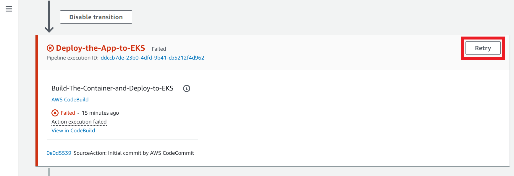This screenshot has height=176, width=514.
Task: Click the Action execution failed message
Action: pos(79,122)
